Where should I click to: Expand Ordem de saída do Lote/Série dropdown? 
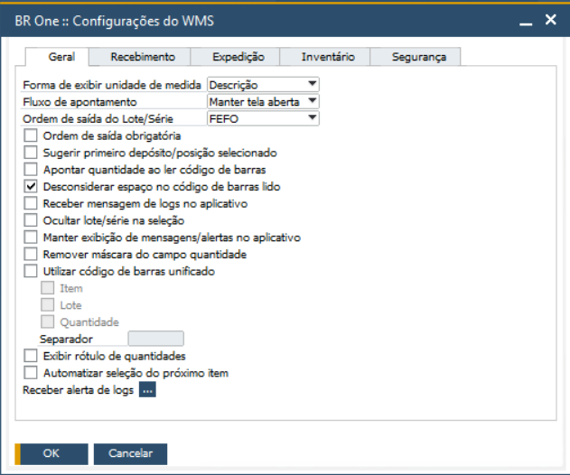[312, 118]
